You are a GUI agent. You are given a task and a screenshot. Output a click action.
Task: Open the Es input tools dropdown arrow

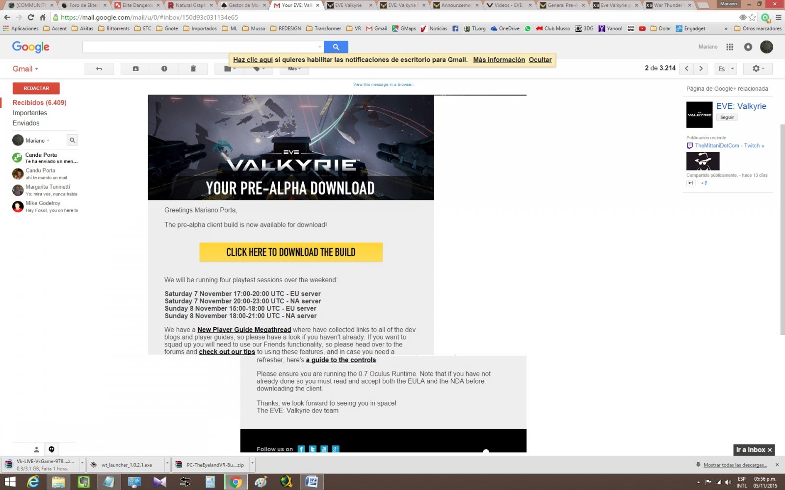coord(733,69)
